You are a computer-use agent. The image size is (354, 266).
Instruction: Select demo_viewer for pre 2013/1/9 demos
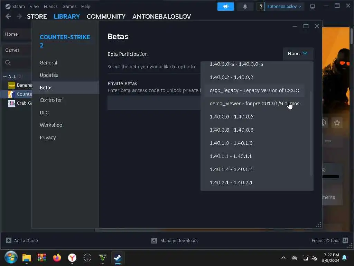254,104
